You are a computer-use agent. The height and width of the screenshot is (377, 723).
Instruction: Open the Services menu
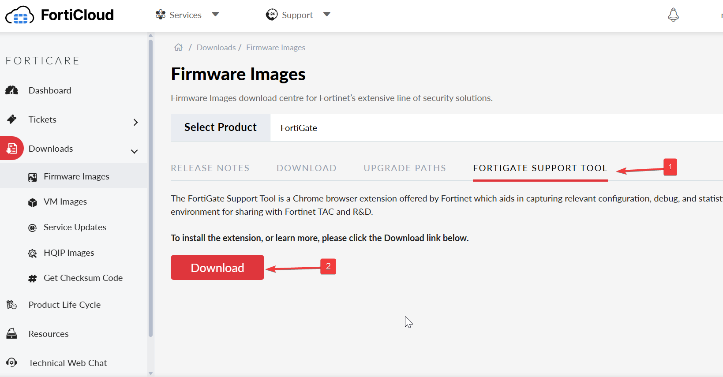pyautogui.click(x=186, y=15)
